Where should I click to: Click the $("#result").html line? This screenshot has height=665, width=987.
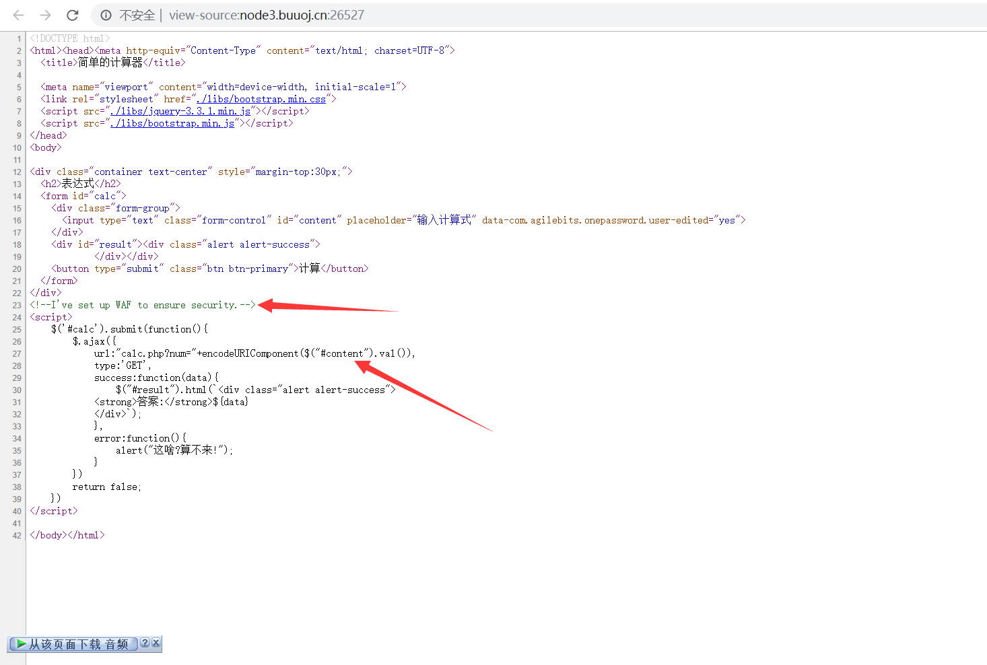pyautogui.click(x=256, y=390)
